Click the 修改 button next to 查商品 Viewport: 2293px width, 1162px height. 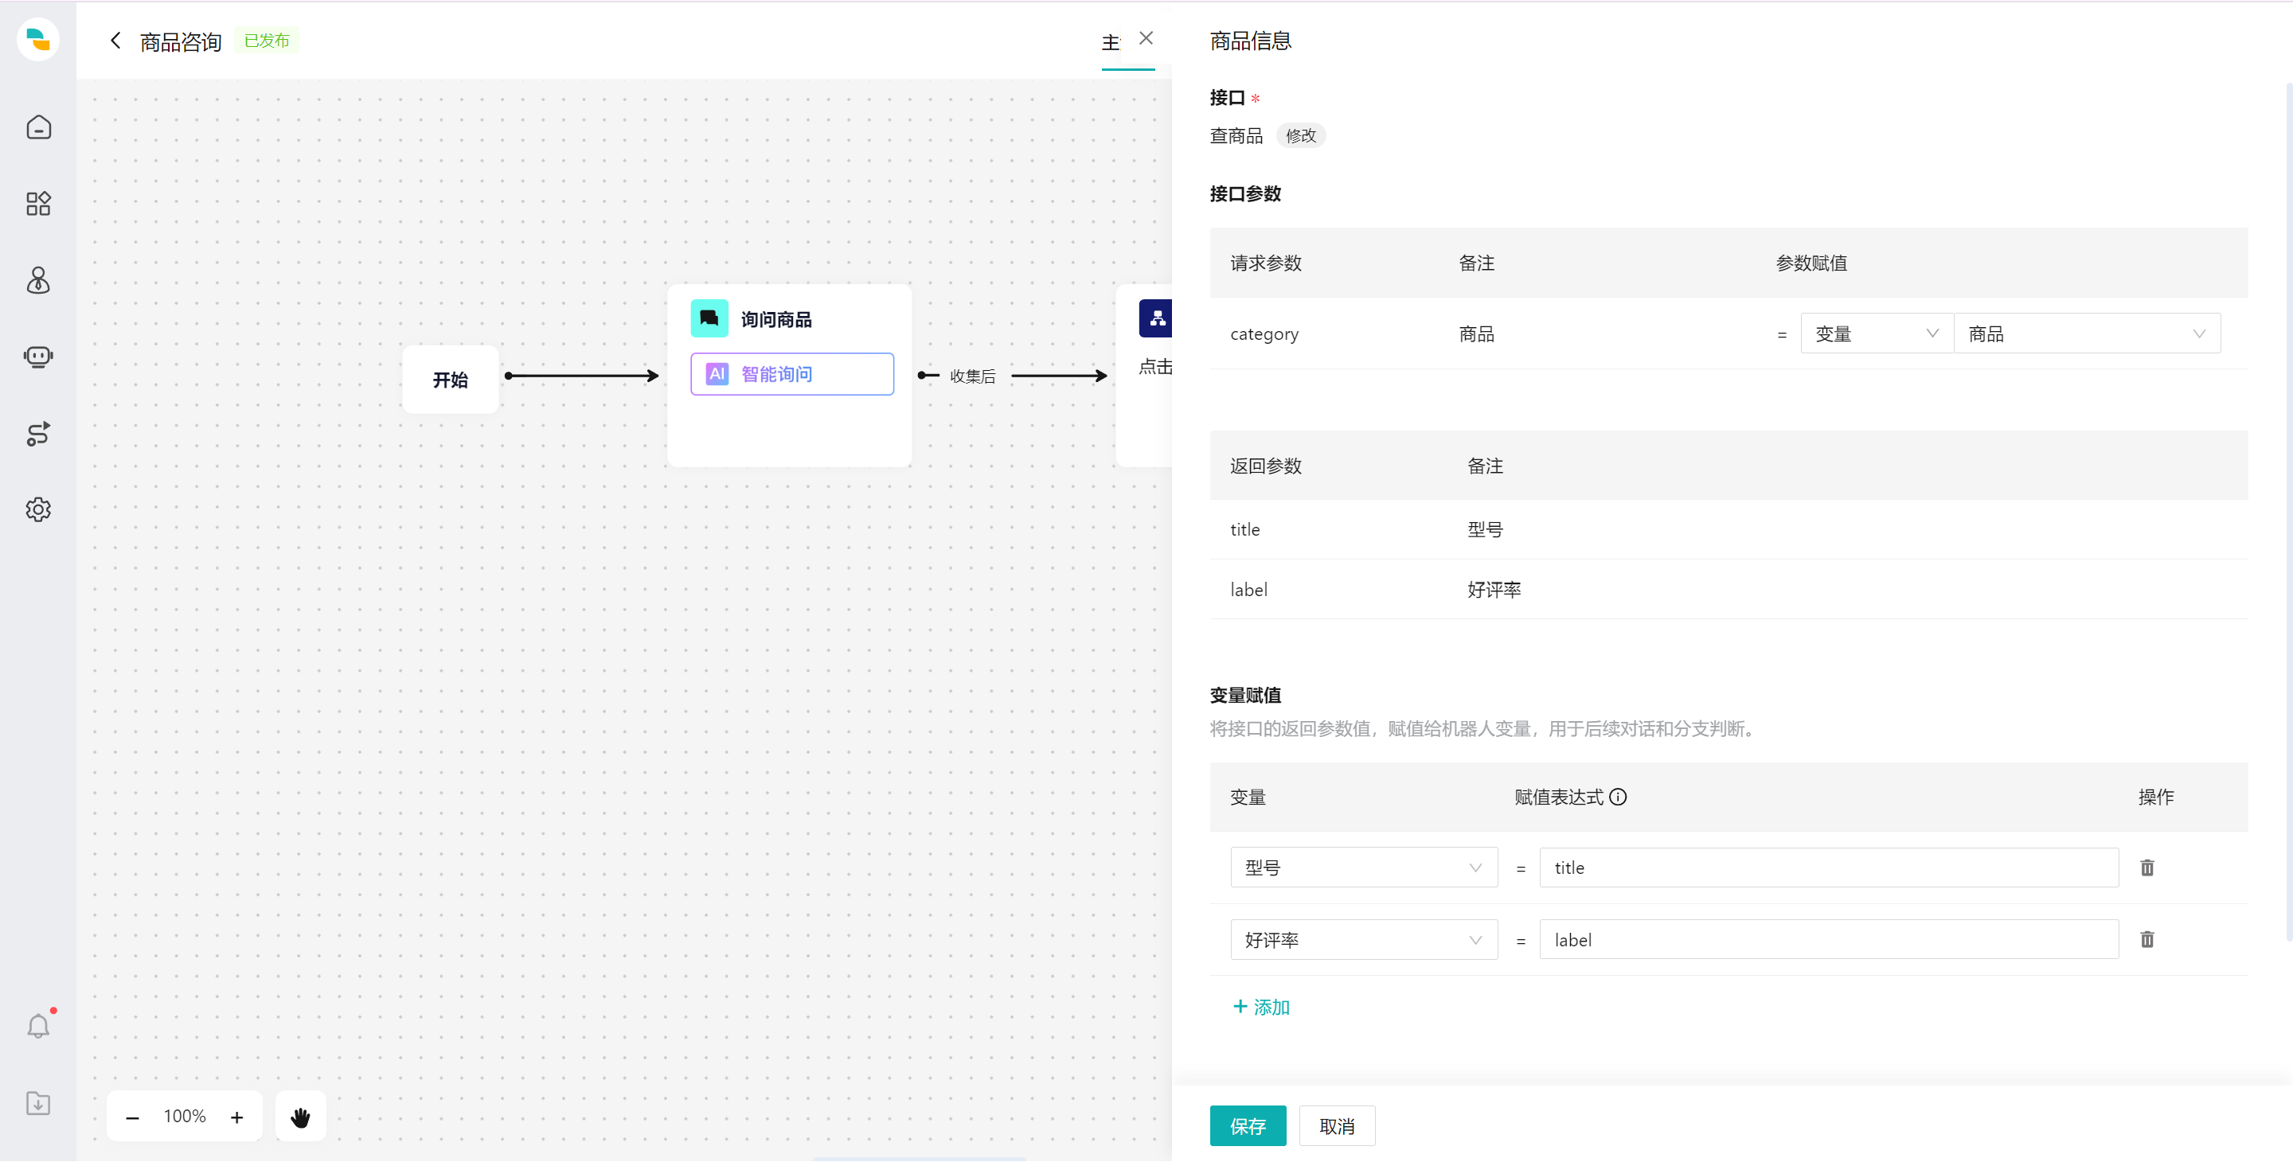[x=1300, y=135]
